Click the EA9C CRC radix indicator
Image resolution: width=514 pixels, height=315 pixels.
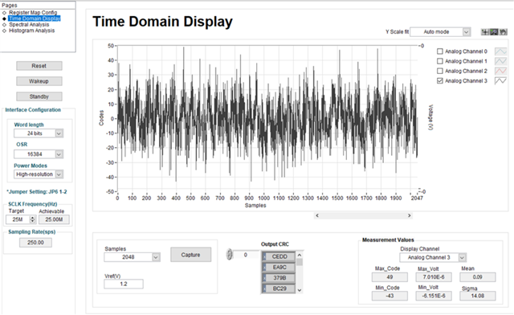(264, 268)
